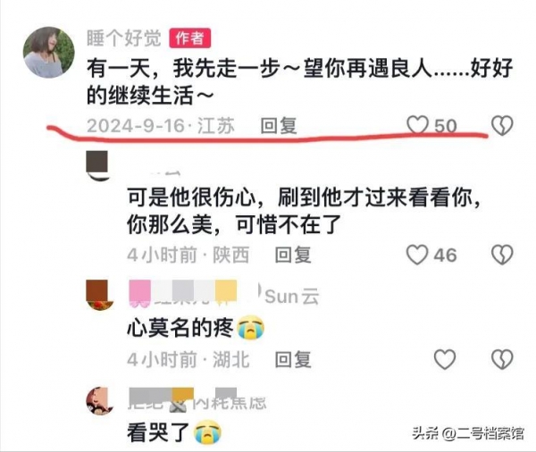Like the Hubei comment 心莫名的疼
Image resolution: width=536 pixels, height=452 pixels.
[x=445, y=359]
